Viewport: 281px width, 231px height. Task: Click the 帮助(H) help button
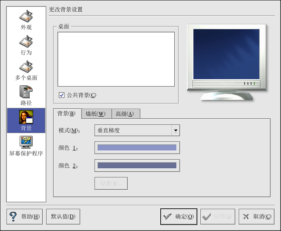[24, 217]
